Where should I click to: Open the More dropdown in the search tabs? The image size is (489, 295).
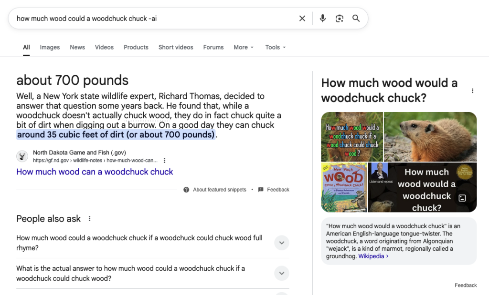pyautogui.click(x=244, y=47)
